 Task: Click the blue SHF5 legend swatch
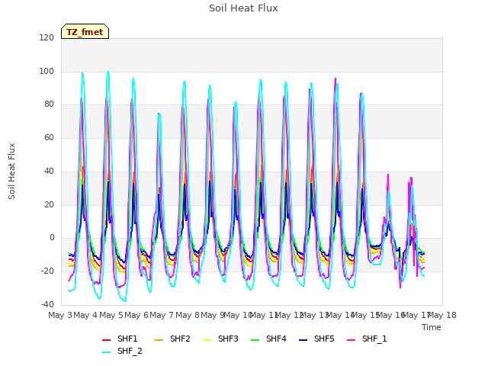[303, 340]
